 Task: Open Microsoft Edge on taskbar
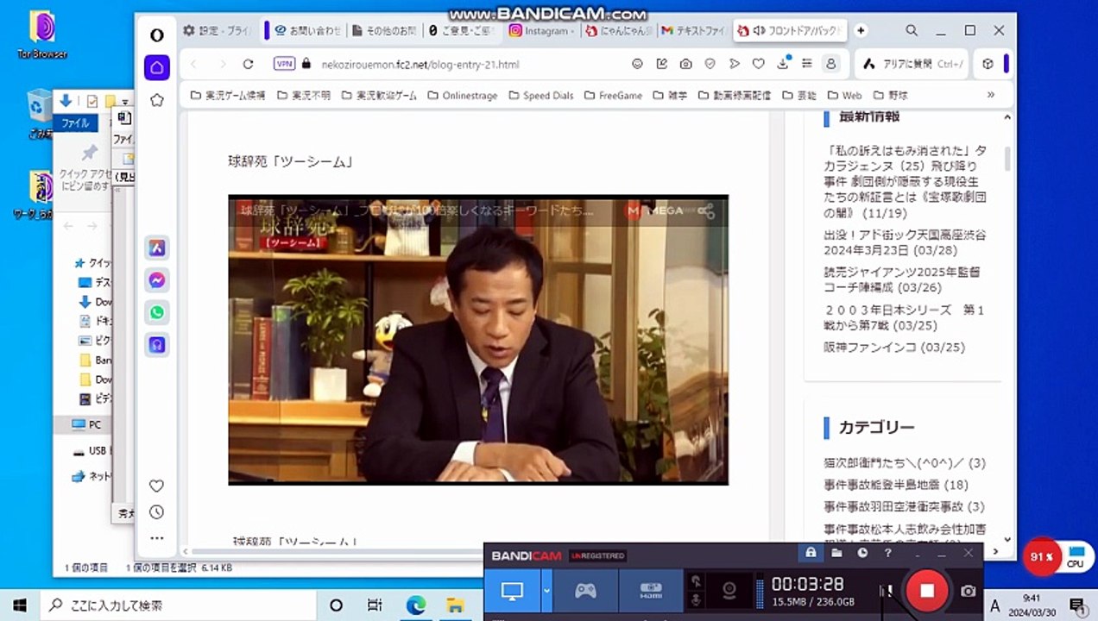416,605
